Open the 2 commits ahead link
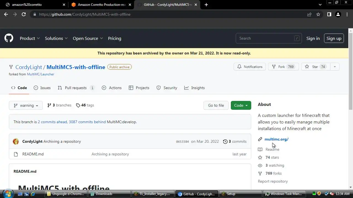353x198 pixels. pyautogui.click(x=52, y=122)
